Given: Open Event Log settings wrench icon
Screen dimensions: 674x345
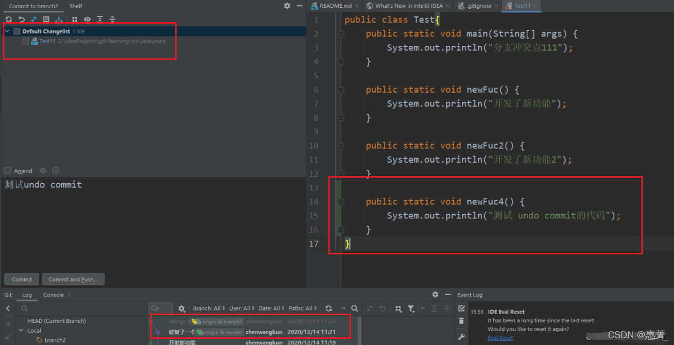Looking at the screenshot, I should [x=461, y=337].
